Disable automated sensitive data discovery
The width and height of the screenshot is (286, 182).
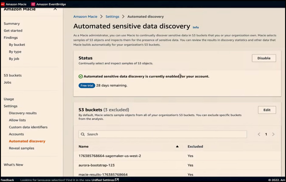[264, 58]
